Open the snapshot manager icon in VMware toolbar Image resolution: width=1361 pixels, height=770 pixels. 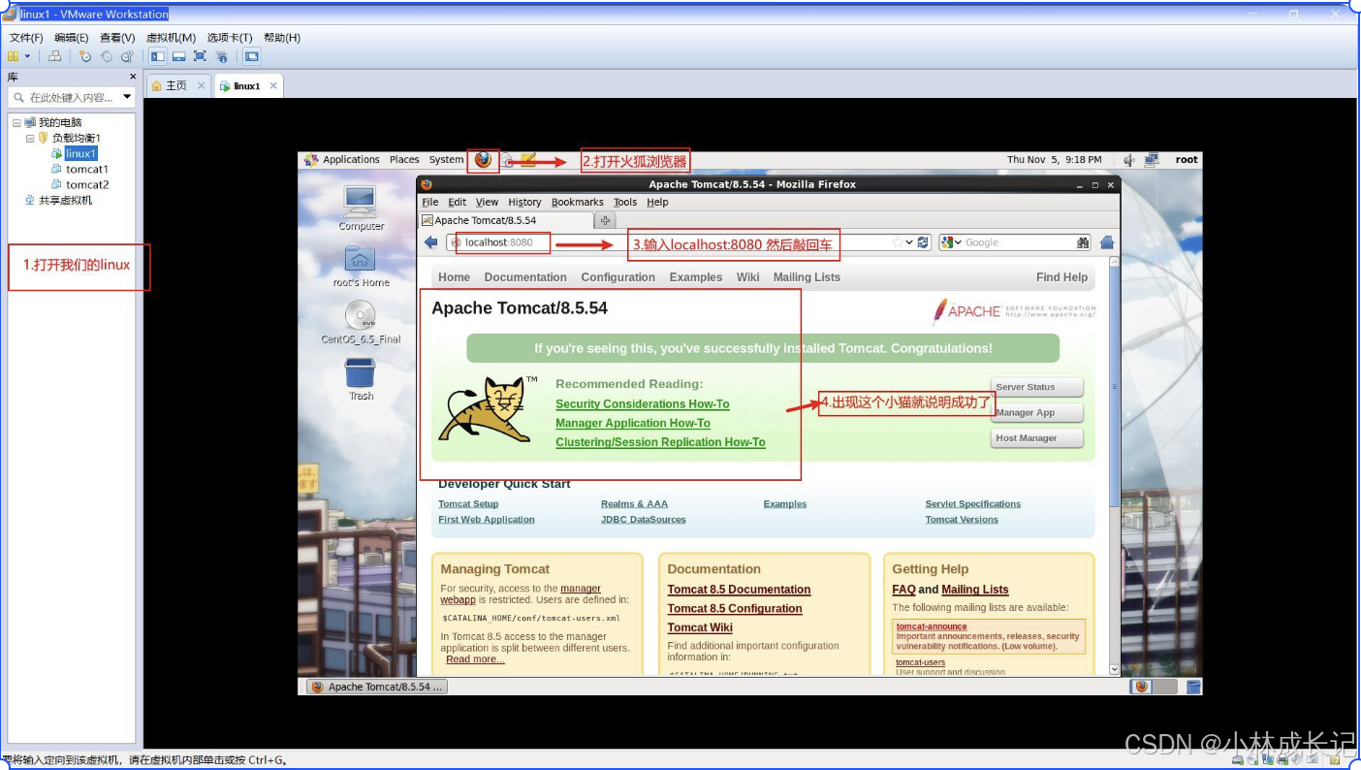[128, 56]
